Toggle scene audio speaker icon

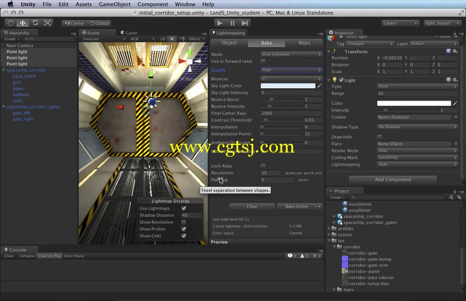pyautogui.click(x=182, y=39)
